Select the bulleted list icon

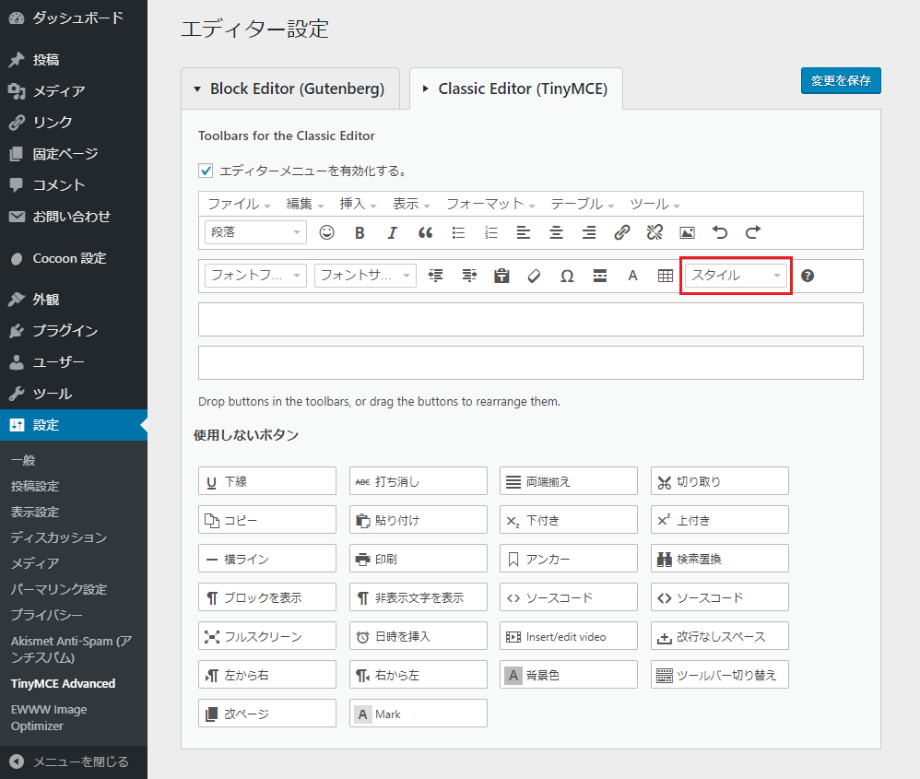(458, 233)
